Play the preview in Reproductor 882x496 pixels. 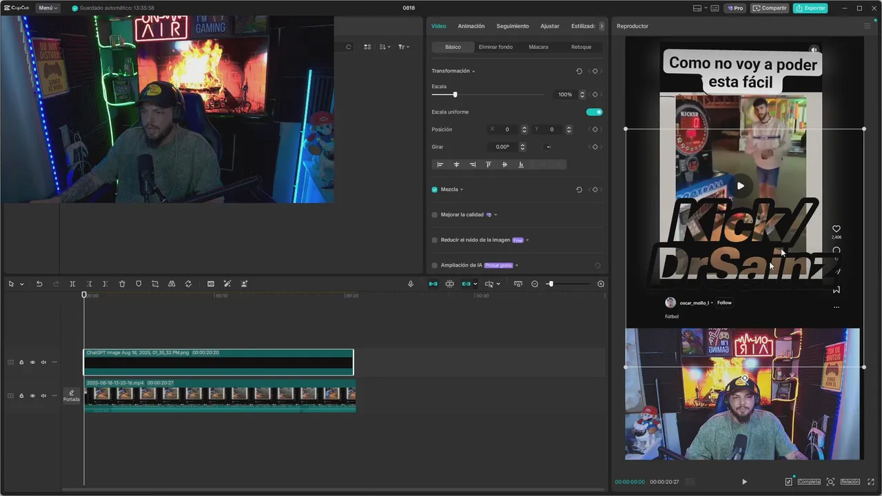click(x=744, y=482)
